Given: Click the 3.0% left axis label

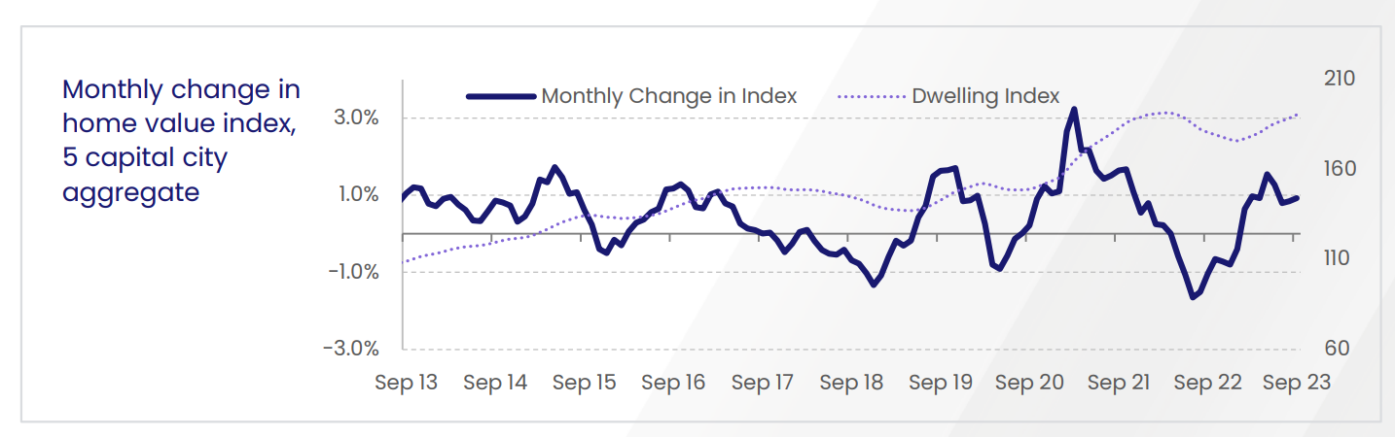Looking at the screenshot, I should [358, 118].
